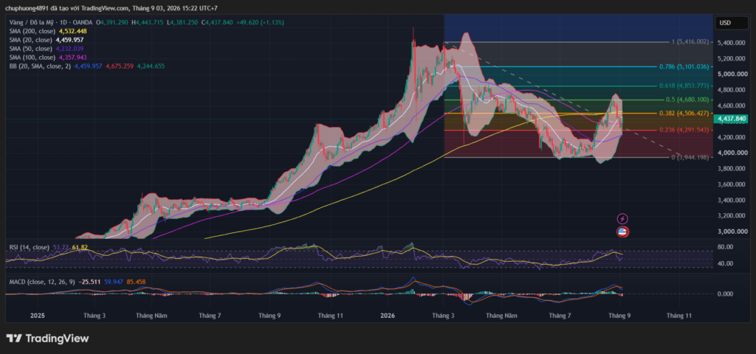Click the purple lightning bolt event icon

[622, 219]
